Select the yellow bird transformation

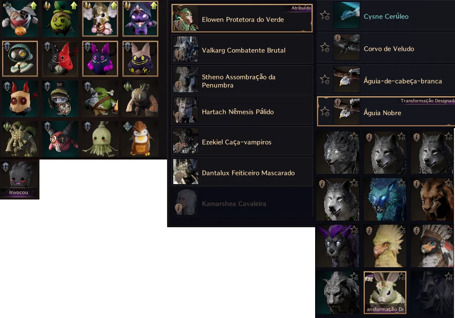click(385, 246)
